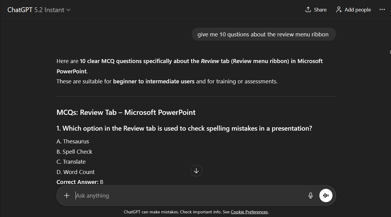
Task: Click question 1 about checking spelling mistakes
Action: tap(184, 129)
